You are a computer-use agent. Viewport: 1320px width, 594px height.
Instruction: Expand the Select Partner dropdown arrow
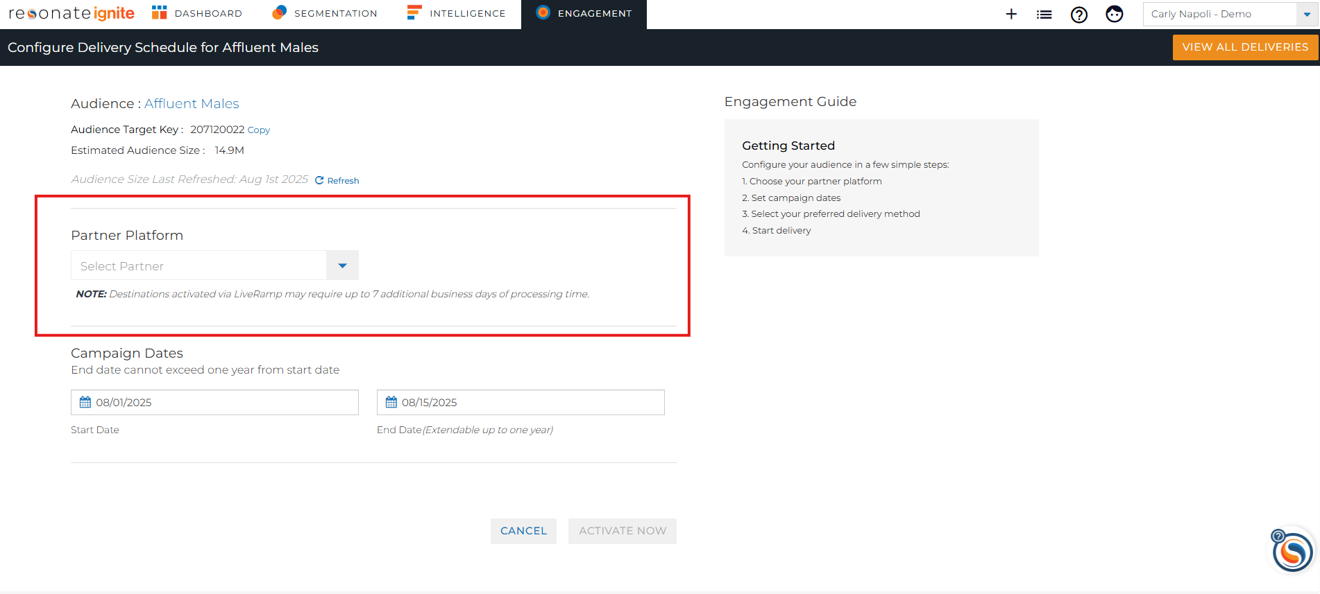tap(342, 265)
